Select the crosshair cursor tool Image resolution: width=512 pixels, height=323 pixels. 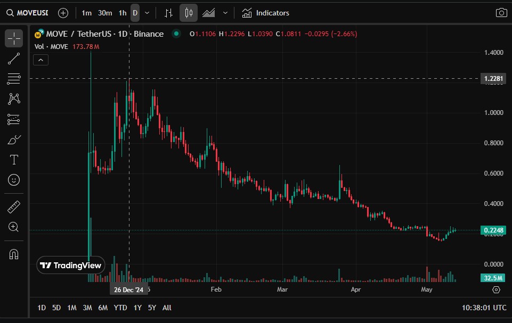(14, 38)
